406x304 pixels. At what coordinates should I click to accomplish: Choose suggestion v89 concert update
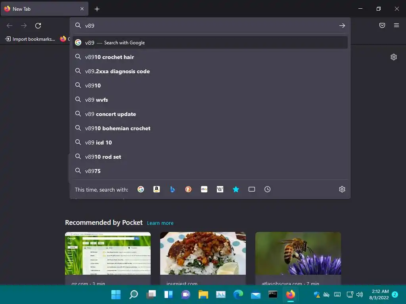click(210, 114)
